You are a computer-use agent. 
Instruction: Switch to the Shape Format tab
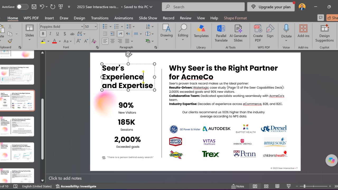pyautogui.click(x=235, y=18)
